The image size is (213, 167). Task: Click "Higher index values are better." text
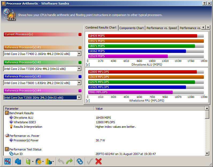[x=116, y=127]
